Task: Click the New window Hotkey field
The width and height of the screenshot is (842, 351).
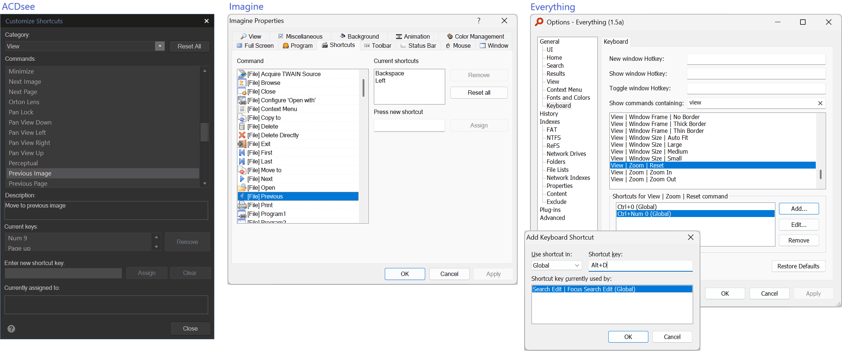Action: tap(756, 59)
